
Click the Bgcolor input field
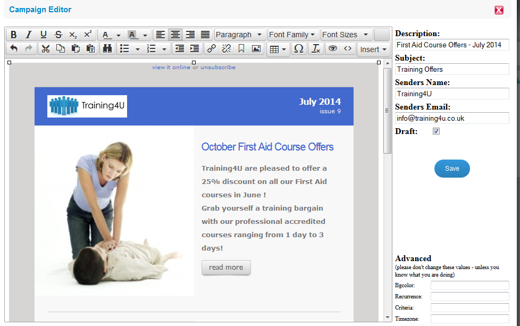469,285
